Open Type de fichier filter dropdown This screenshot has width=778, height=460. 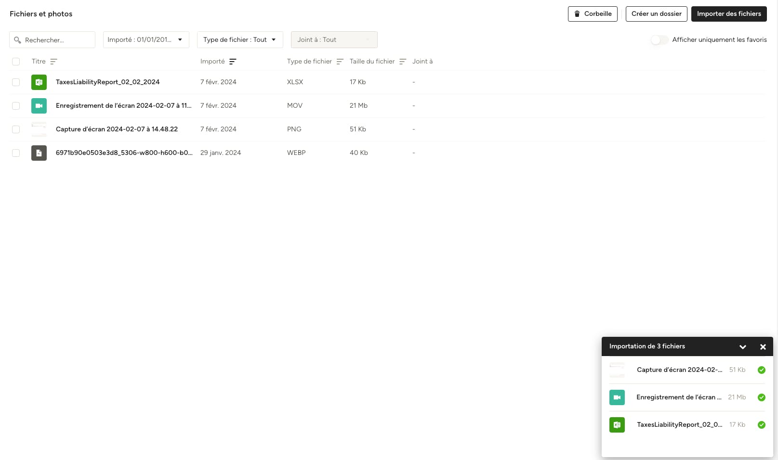(240, 40)
